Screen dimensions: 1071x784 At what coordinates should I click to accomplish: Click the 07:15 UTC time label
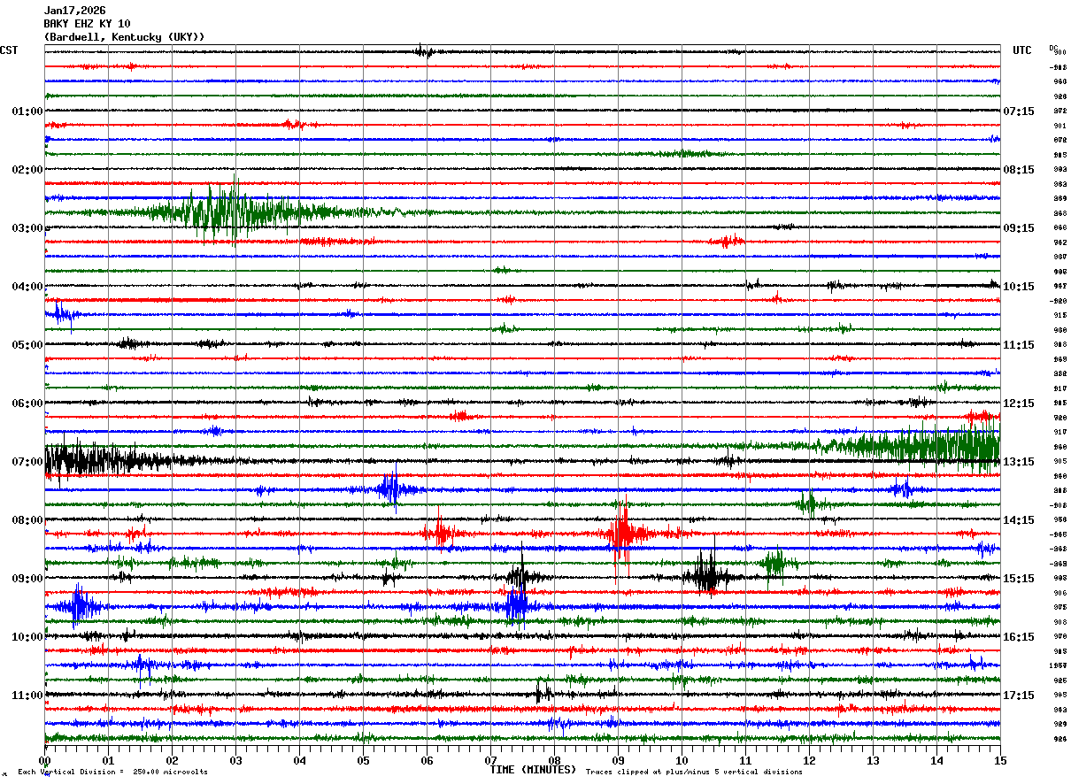(1019, 111)
